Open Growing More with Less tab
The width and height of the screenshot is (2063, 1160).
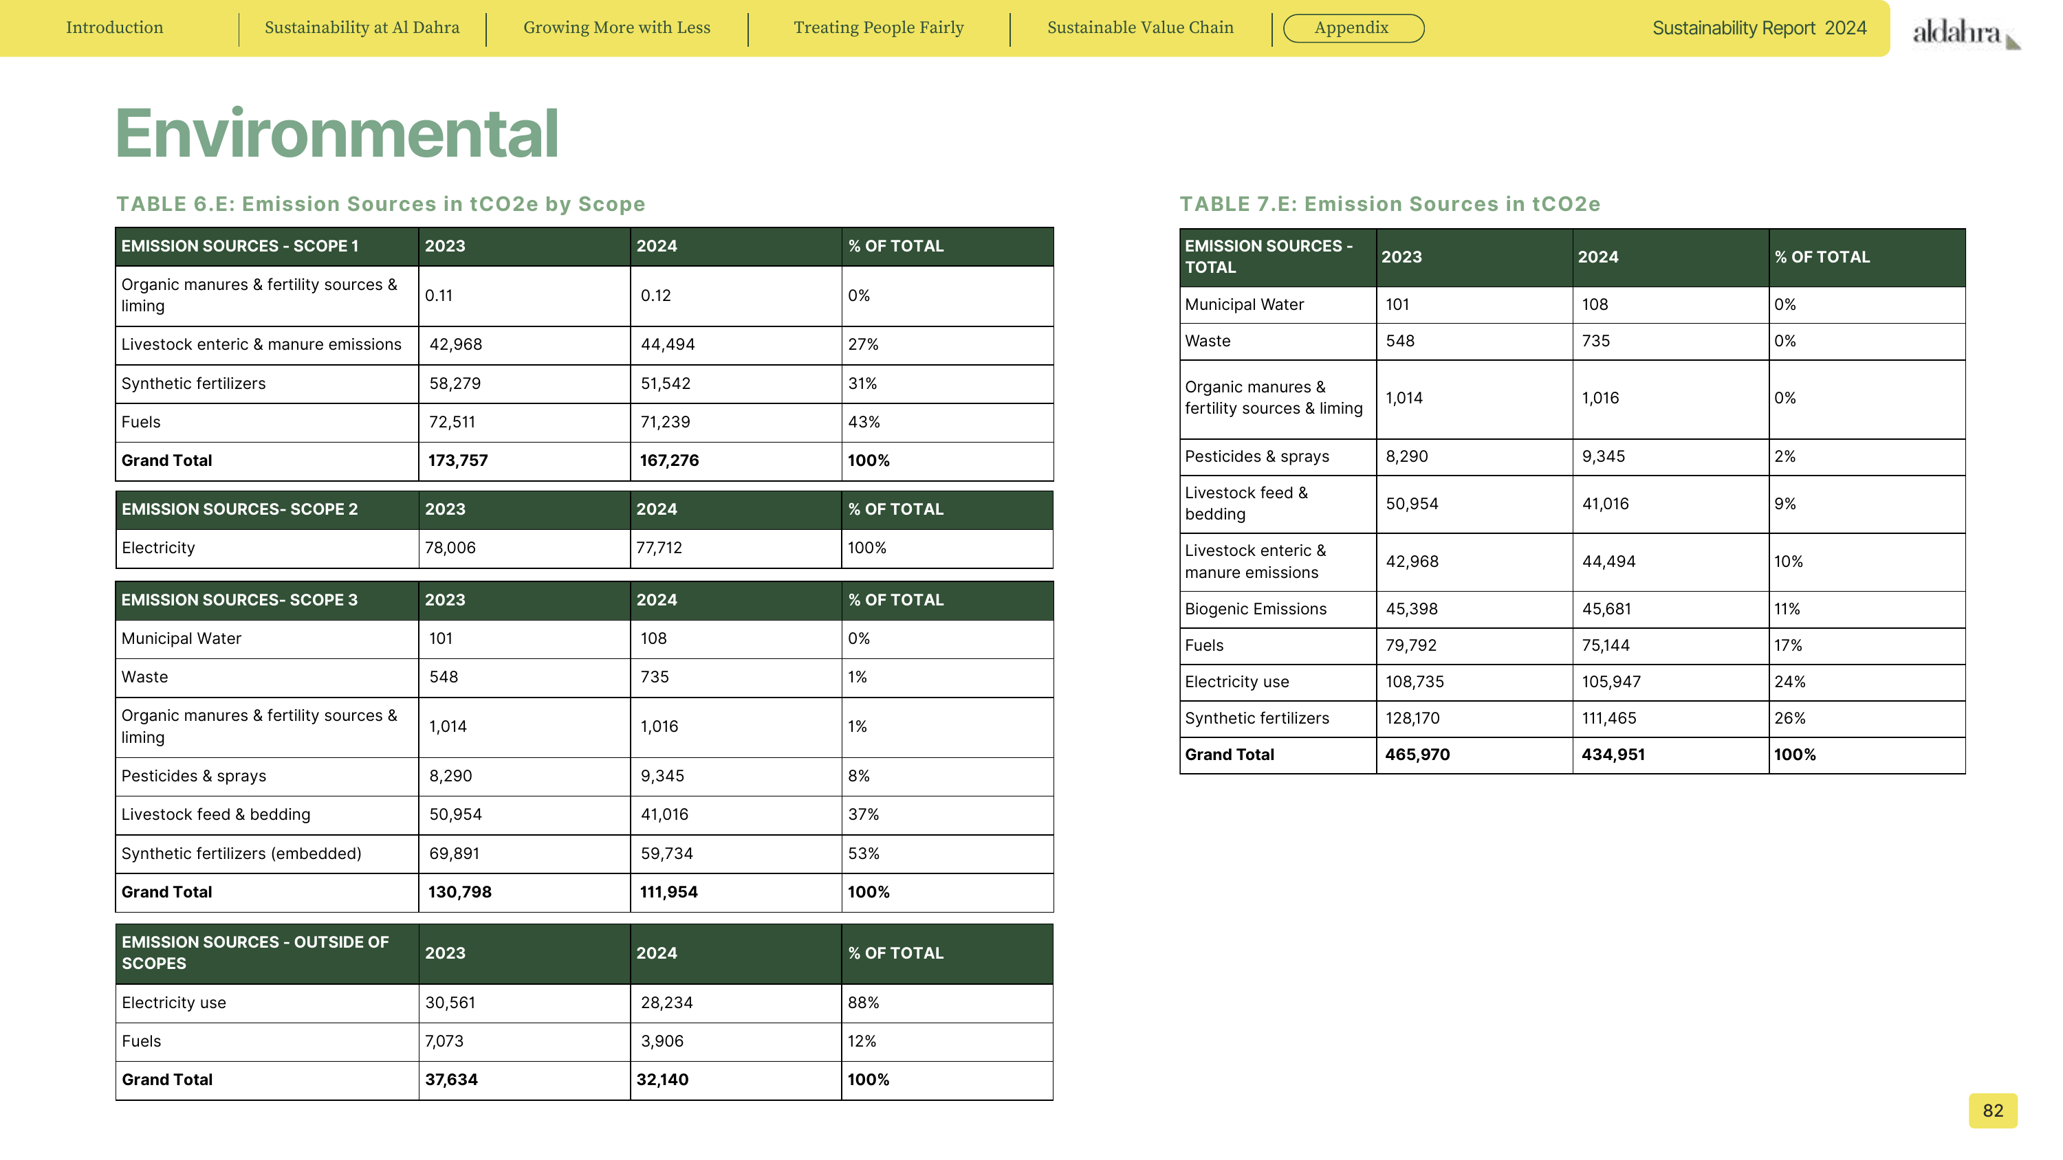tap(617, 28)
